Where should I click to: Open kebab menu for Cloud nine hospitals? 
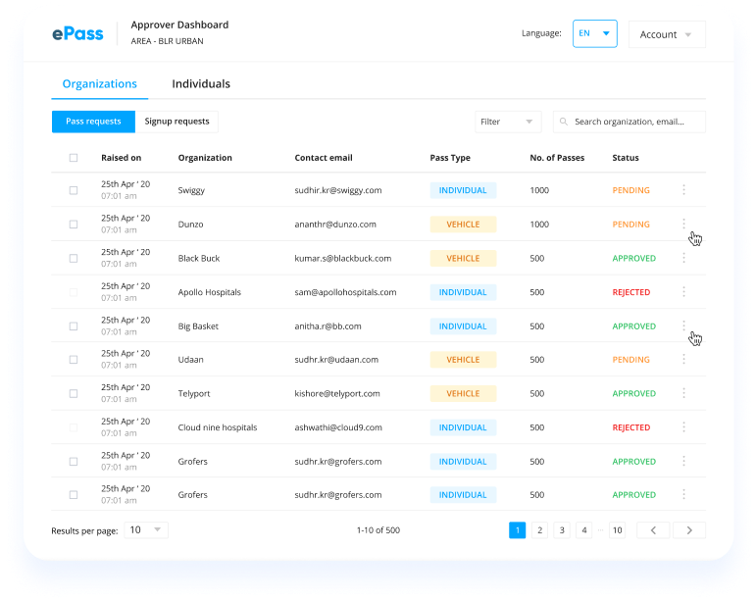(683, 427)
